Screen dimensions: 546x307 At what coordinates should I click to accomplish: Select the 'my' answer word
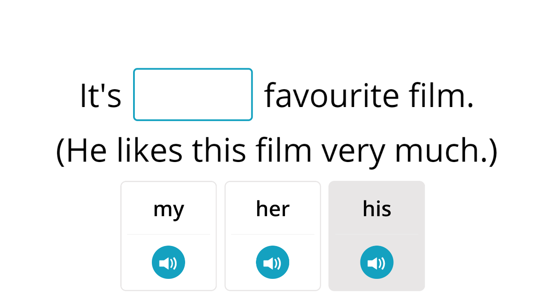168,209
